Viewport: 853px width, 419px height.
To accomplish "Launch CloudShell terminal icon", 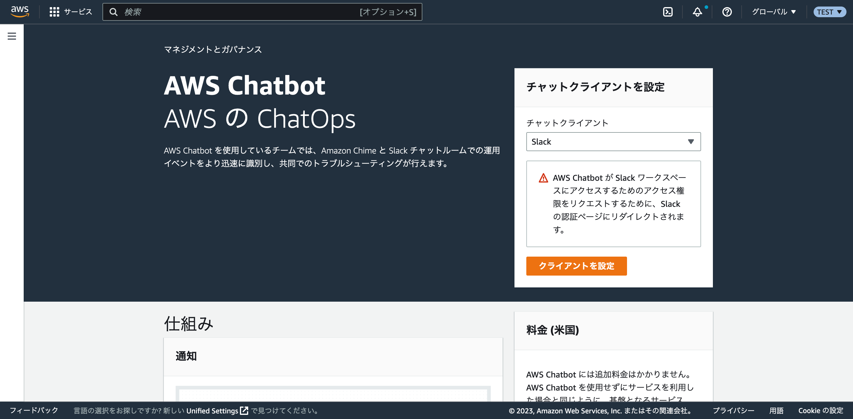I will tap(668, 12).
